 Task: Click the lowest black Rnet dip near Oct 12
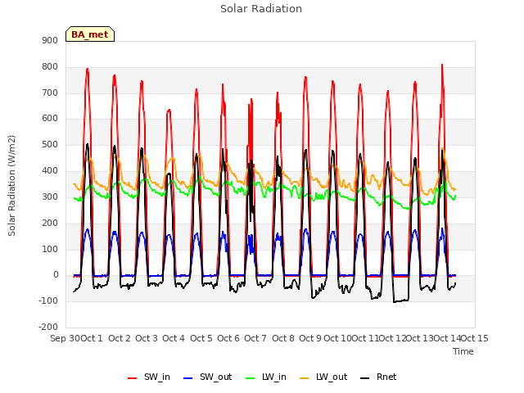[x=395, y=302]
